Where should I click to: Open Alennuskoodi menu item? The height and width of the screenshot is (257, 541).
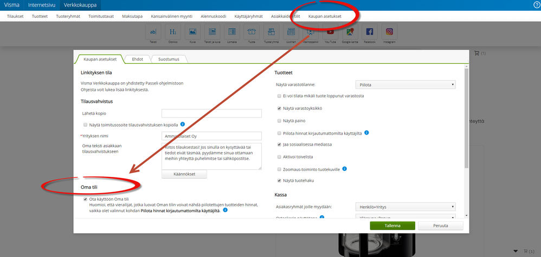(x=213, y=16)
